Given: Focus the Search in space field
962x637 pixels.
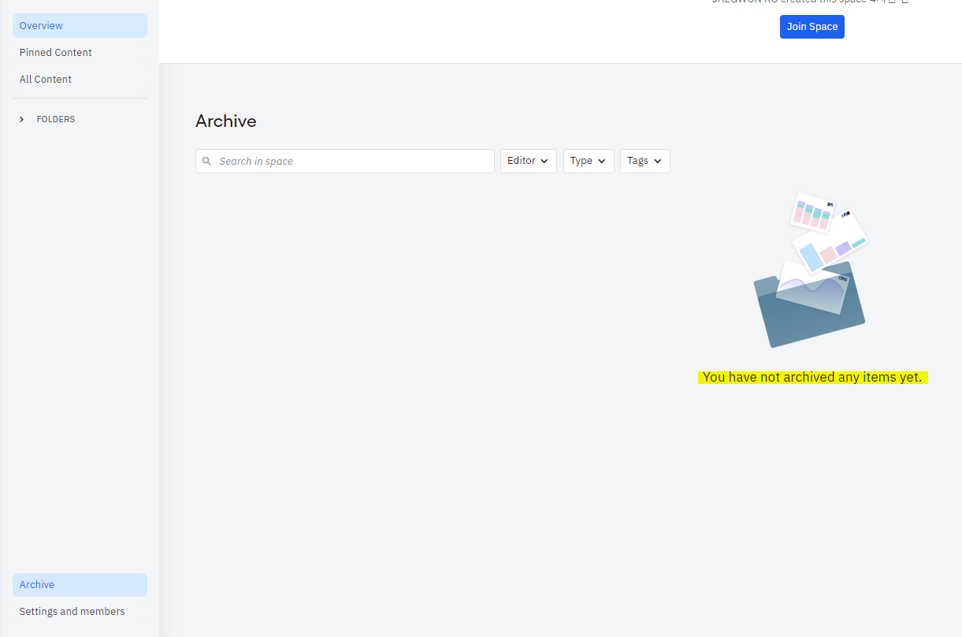Looking at the screenshot, I should click(345, 161).
